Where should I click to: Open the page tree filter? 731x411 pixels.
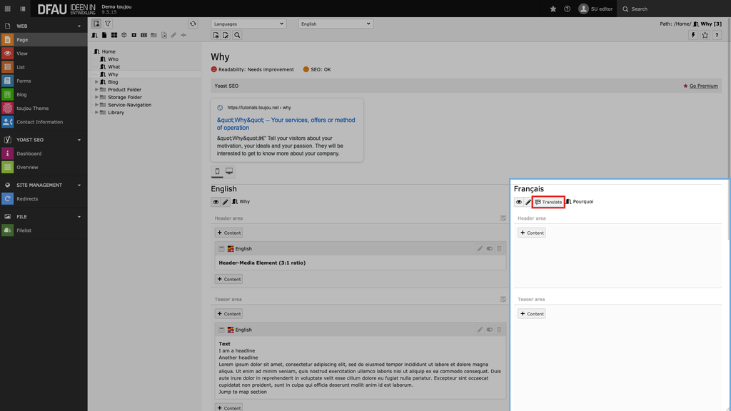click(108, 24)
